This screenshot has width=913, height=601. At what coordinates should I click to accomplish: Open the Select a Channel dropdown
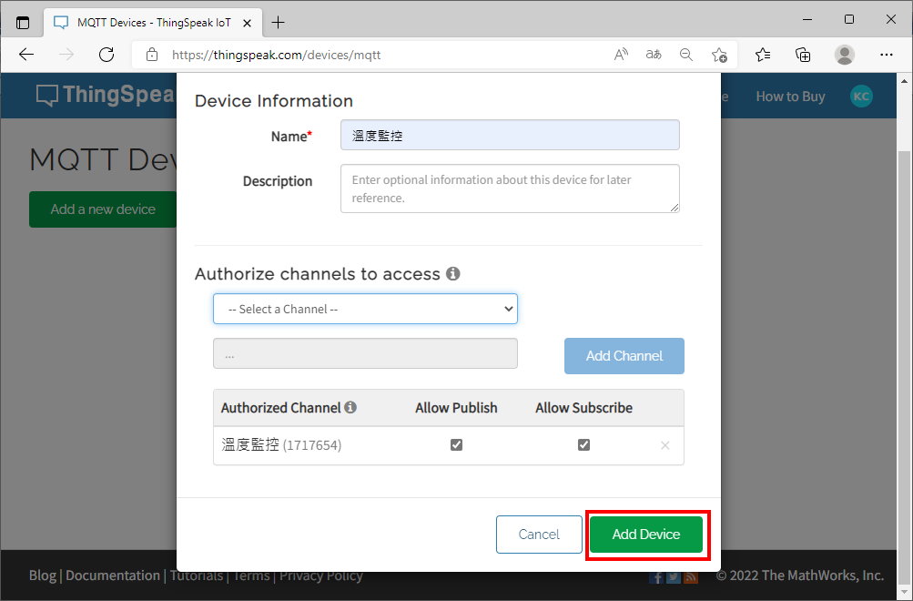click(x=365, y=309)
